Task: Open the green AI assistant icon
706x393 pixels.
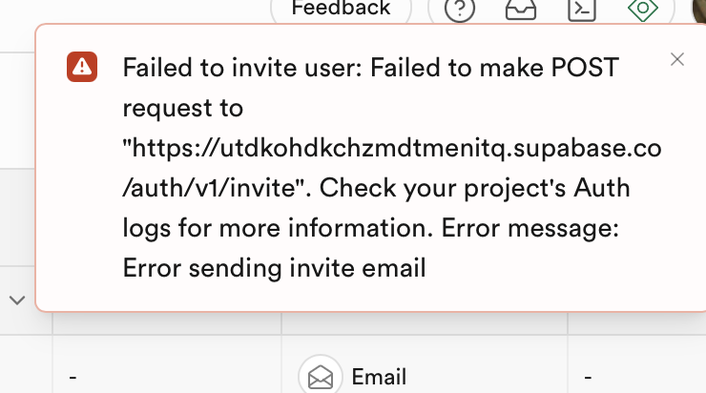Action: click(644, 10)
